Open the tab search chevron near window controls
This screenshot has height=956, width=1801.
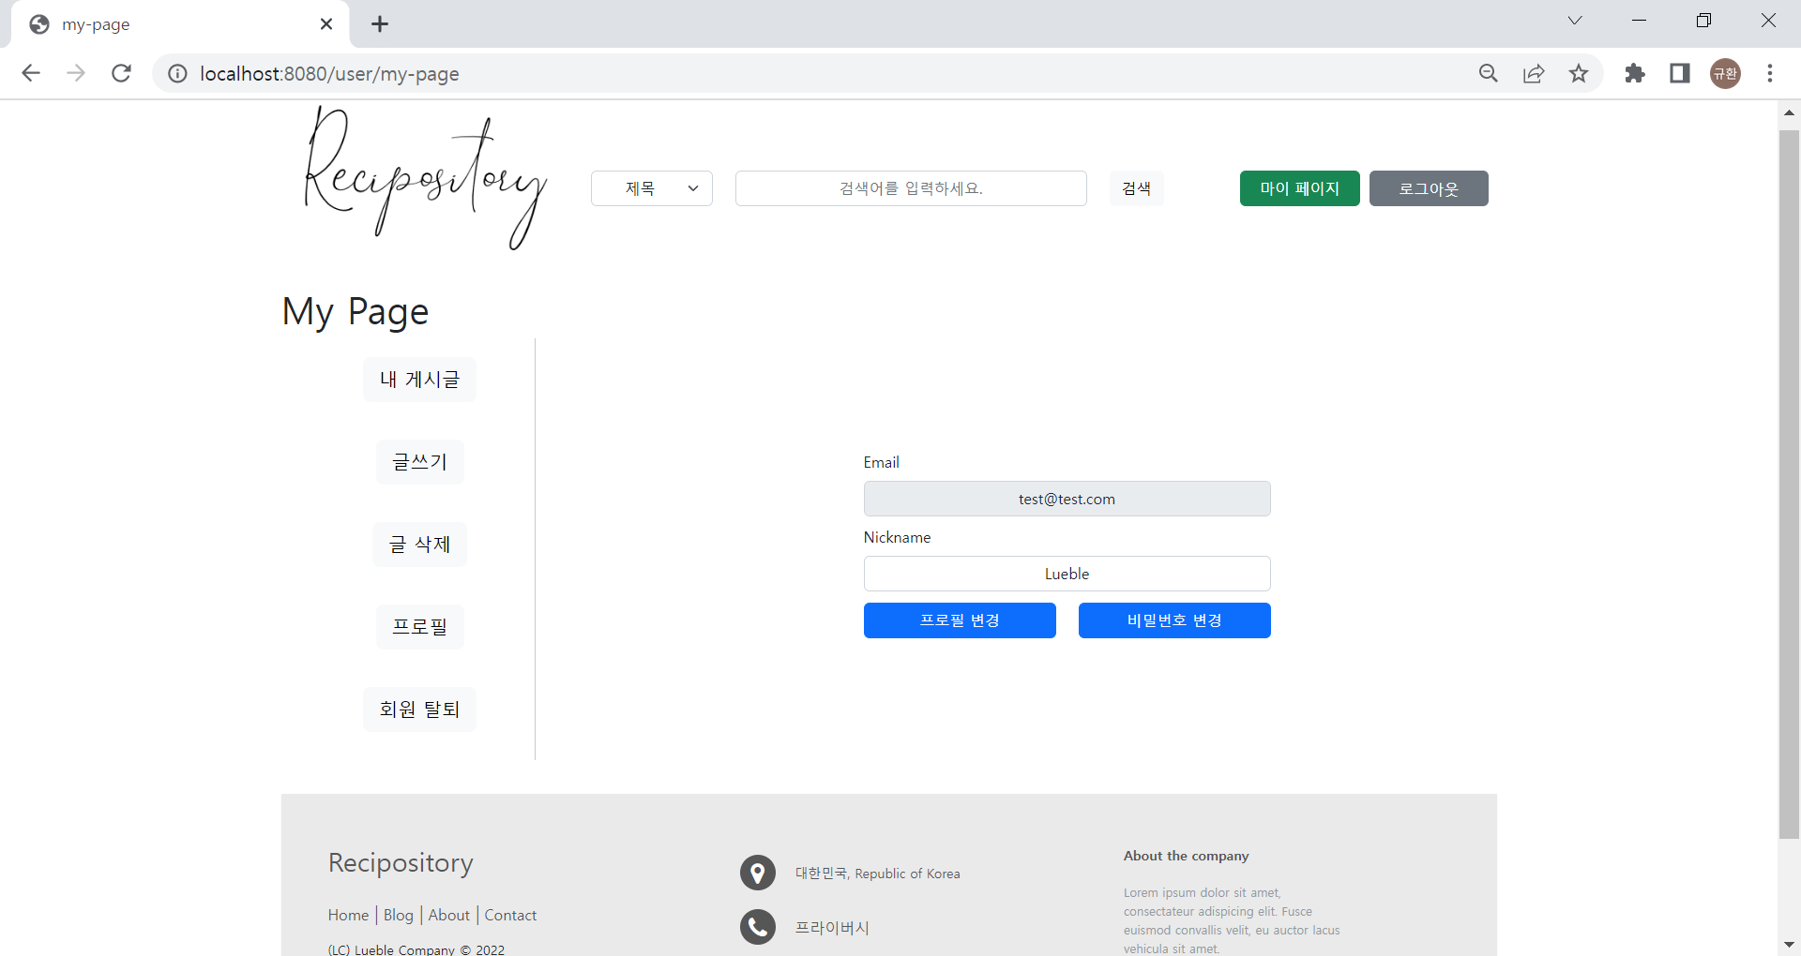tap(1575, 20)
